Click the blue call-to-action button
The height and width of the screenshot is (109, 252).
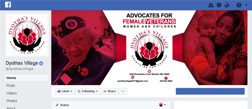click(210, 91)
